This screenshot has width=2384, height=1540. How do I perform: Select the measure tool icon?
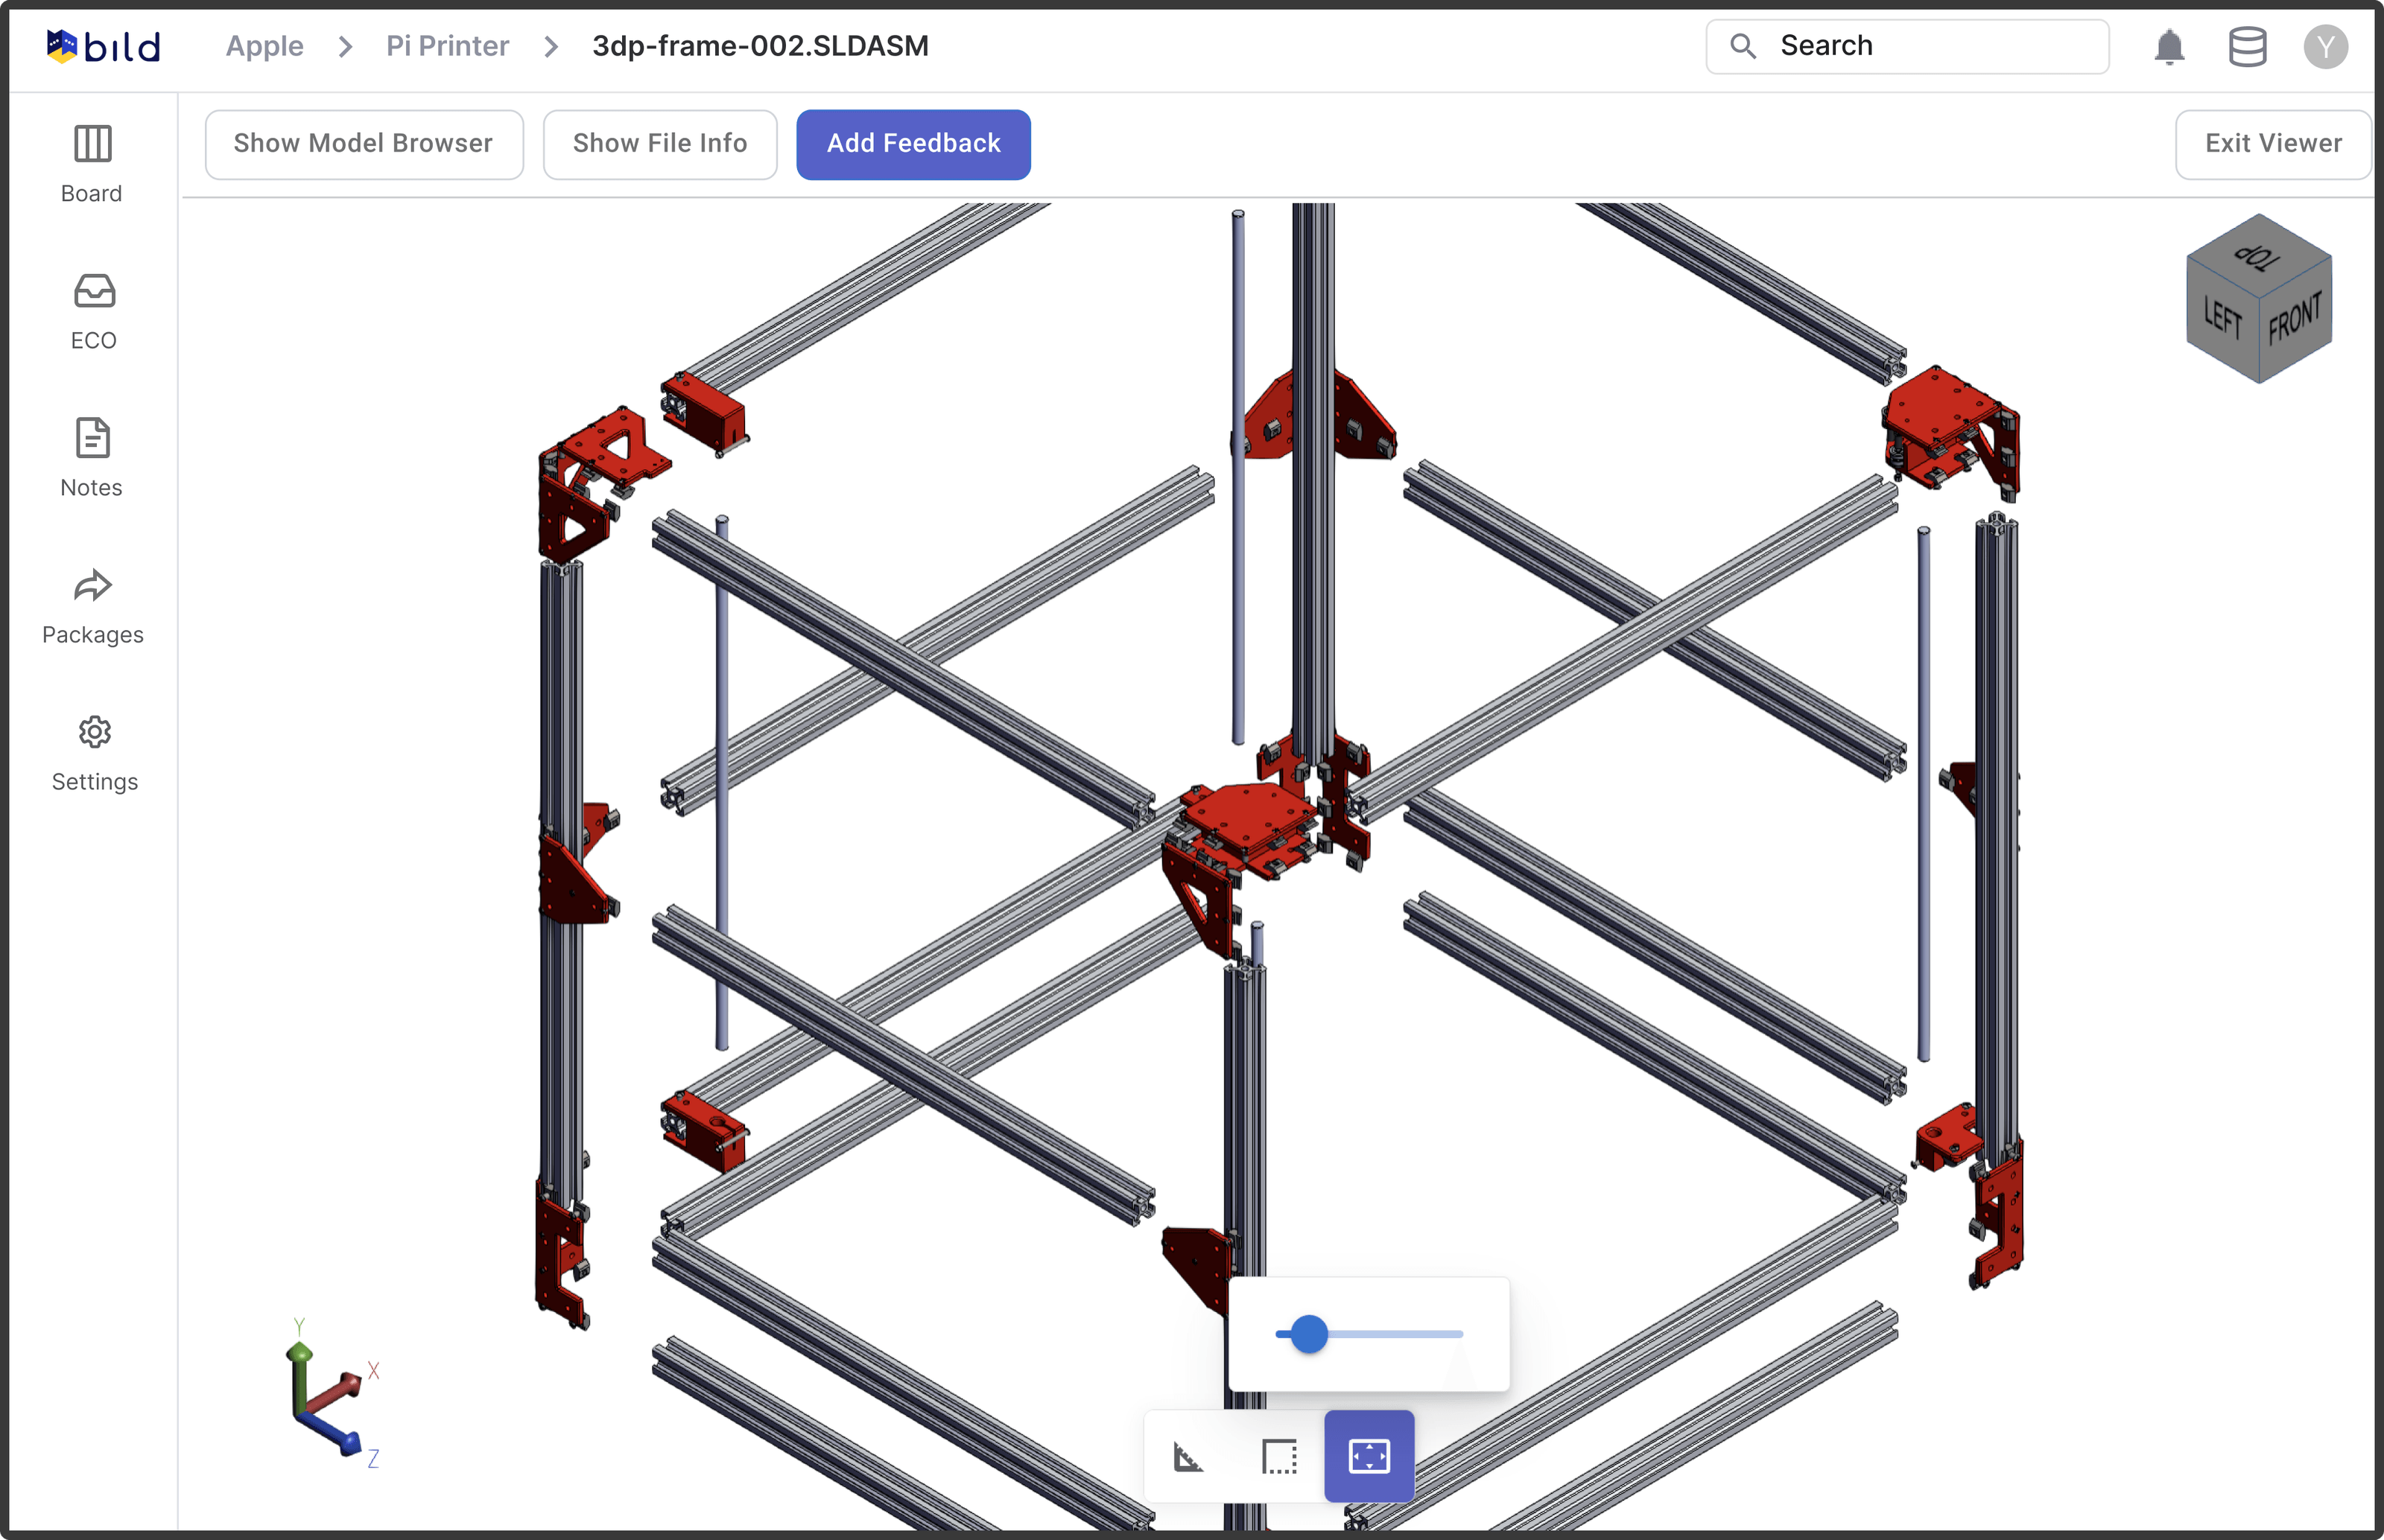click(x=1188, y=1457)
